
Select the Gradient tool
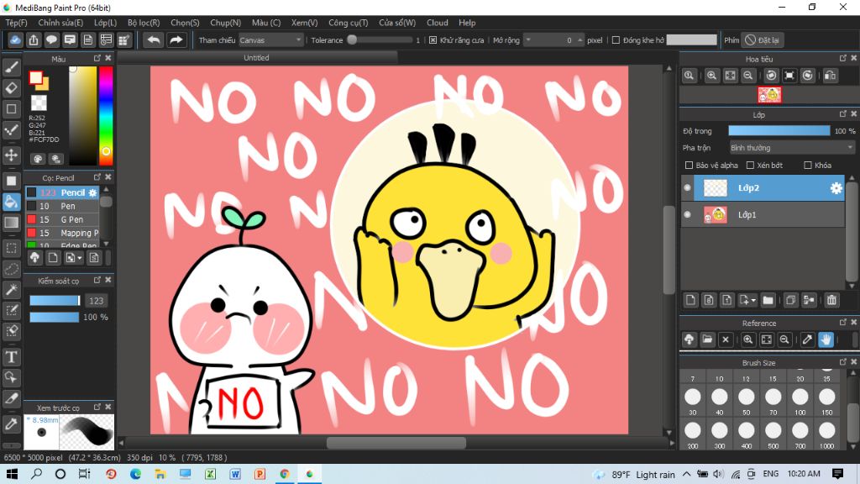click(x=12, y=222)
